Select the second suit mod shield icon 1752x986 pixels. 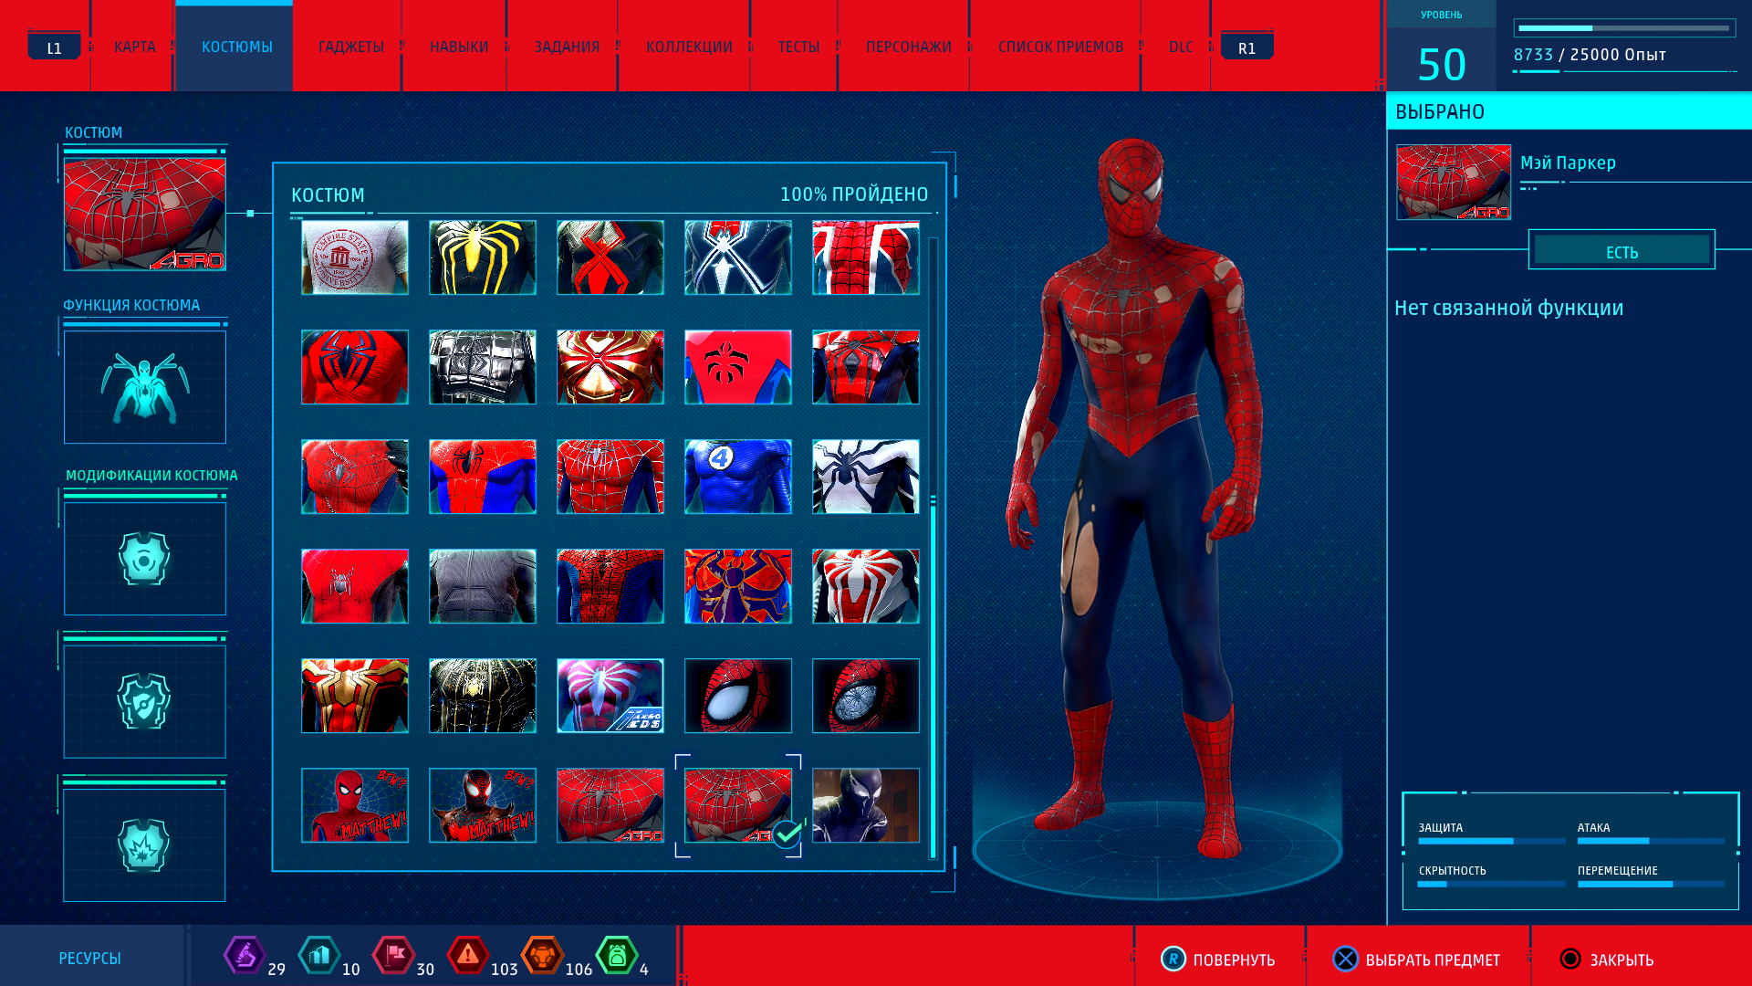click(145, 701)
